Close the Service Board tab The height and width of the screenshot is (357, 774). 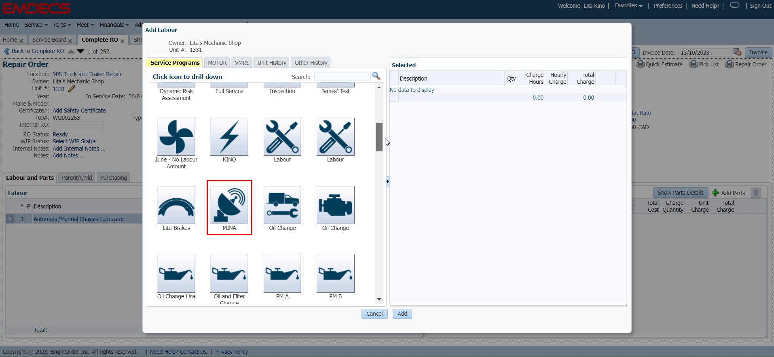(x=70, y=41)
